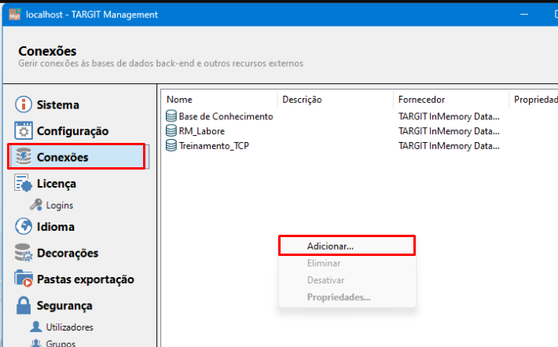Click the Descrição column header
558x347 pixels.
point(336,100)
